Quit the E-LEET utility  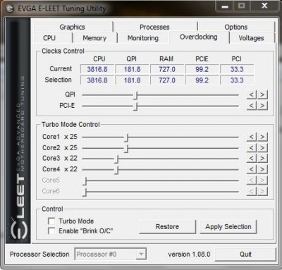click(x=245, y=254)
